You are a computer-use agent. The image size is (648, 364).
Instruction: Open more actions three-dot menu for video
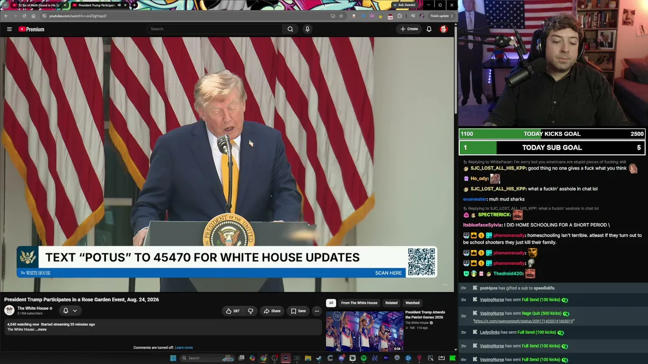click(x=317, y=311)
